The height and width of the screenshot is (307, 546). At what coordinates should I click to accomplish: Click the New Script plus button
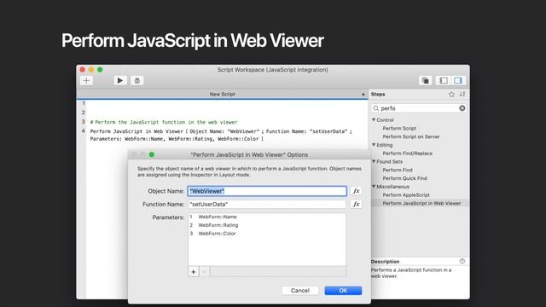coord(86,81)
